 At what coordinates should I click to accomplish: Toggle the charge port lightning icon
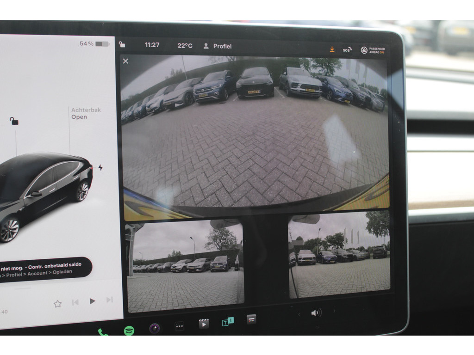click(100, 167)
